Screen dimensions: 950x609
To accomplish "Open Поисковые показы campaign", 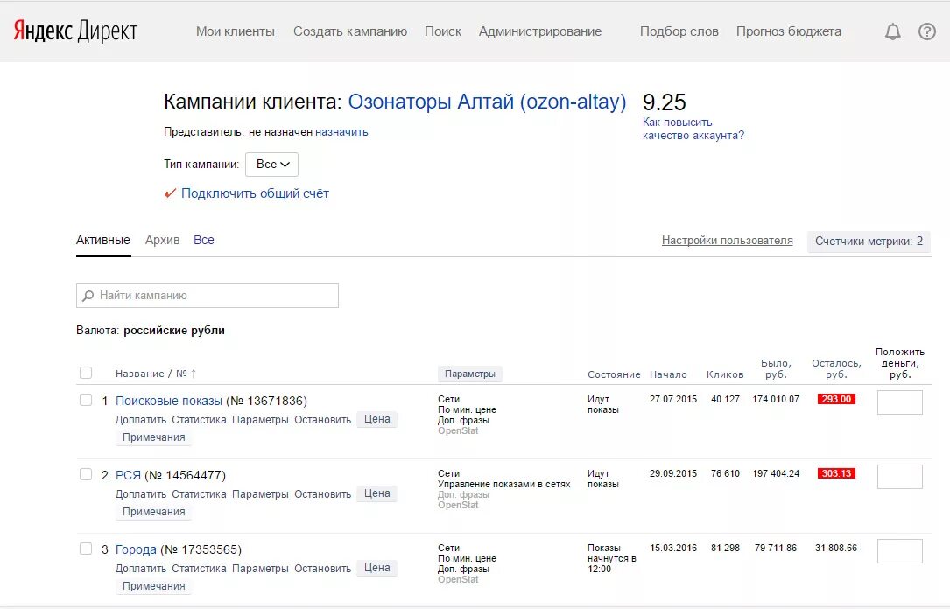I will pyautogui.click(x=169, y=401).
